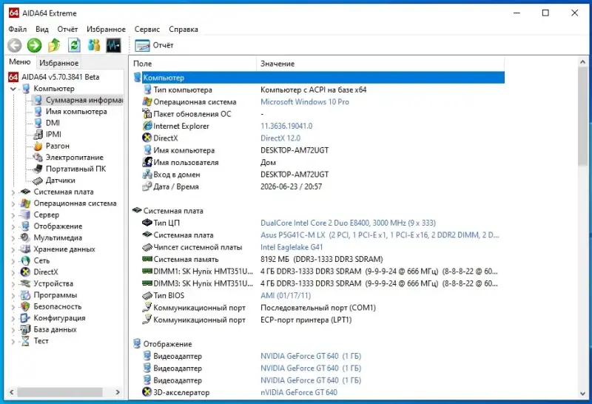
Task: Open the system stability test graph icon
Action: [x=114, y=46]
